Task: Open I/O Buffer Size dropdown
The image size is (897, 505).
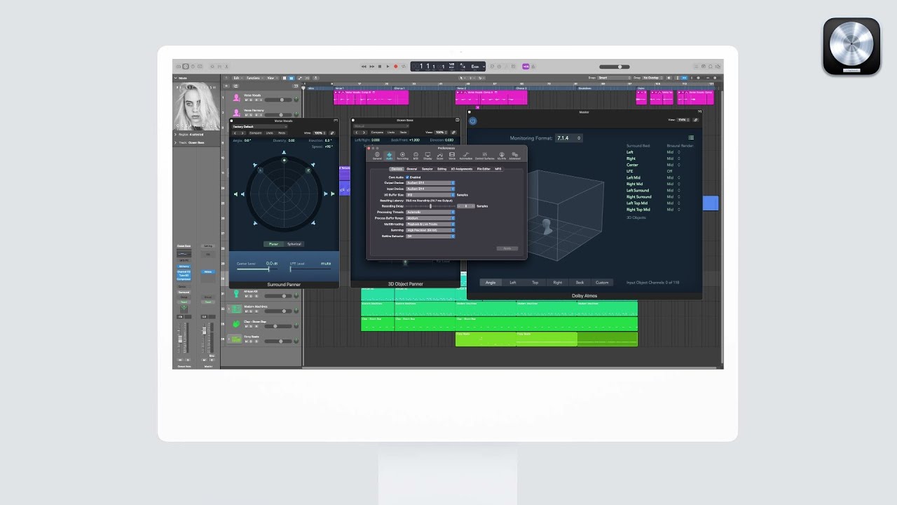Action: (x=430, y=195)
